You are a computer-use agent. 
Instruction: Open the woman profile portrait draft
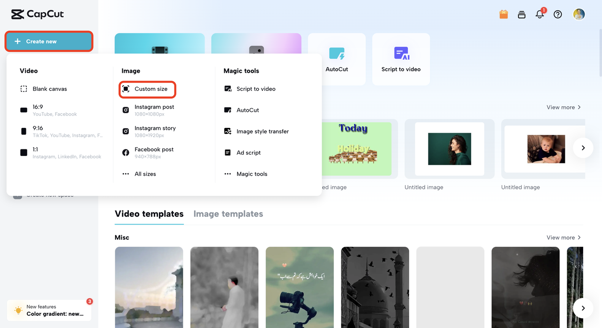(x=450, y=148)
